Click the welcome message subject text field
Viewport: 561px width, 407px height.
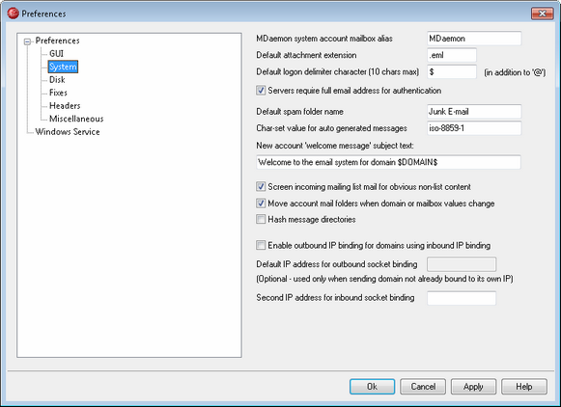(x=388, y=162)
